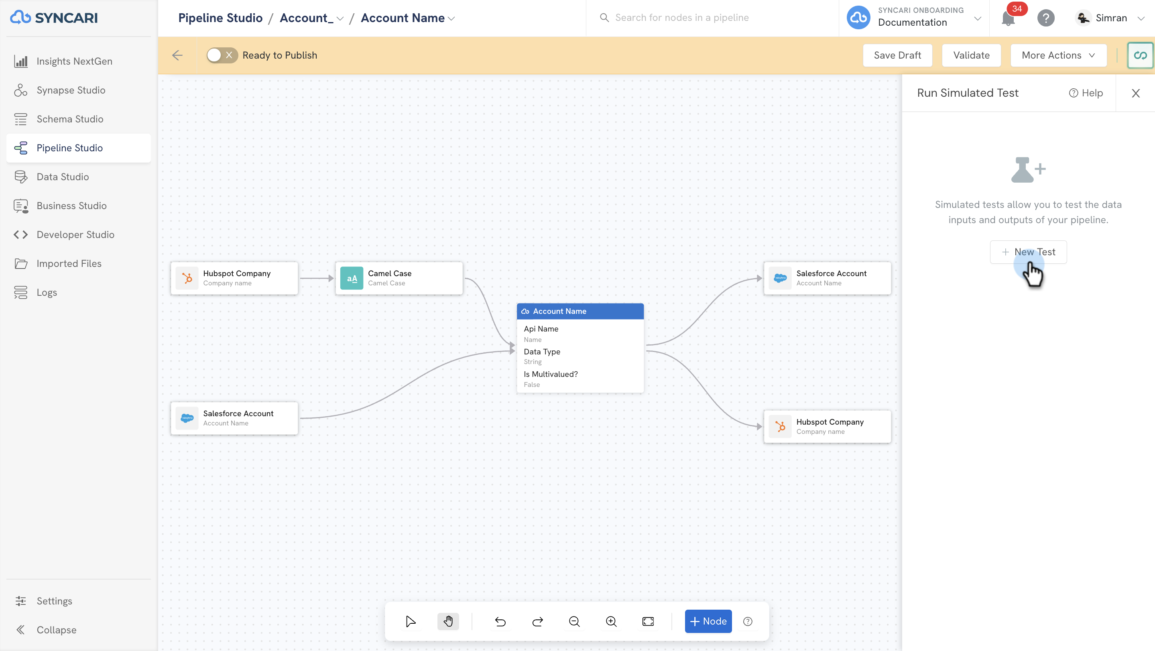Click the Pipeline Studio breadcrumb link

(220, 18)
